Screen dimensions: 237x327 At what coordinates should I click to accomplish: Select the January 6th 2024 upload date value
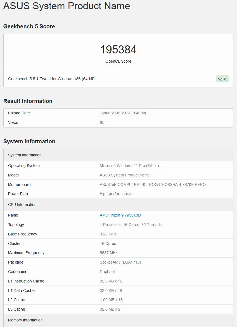tap(123, 113)
